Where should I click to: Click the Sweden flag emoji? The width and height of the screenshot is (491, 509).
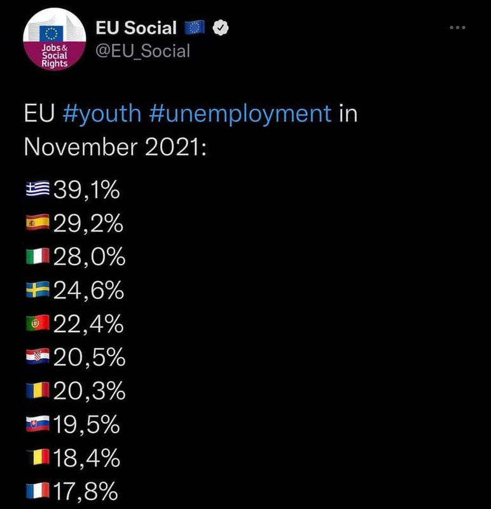[x=38, y=291]
